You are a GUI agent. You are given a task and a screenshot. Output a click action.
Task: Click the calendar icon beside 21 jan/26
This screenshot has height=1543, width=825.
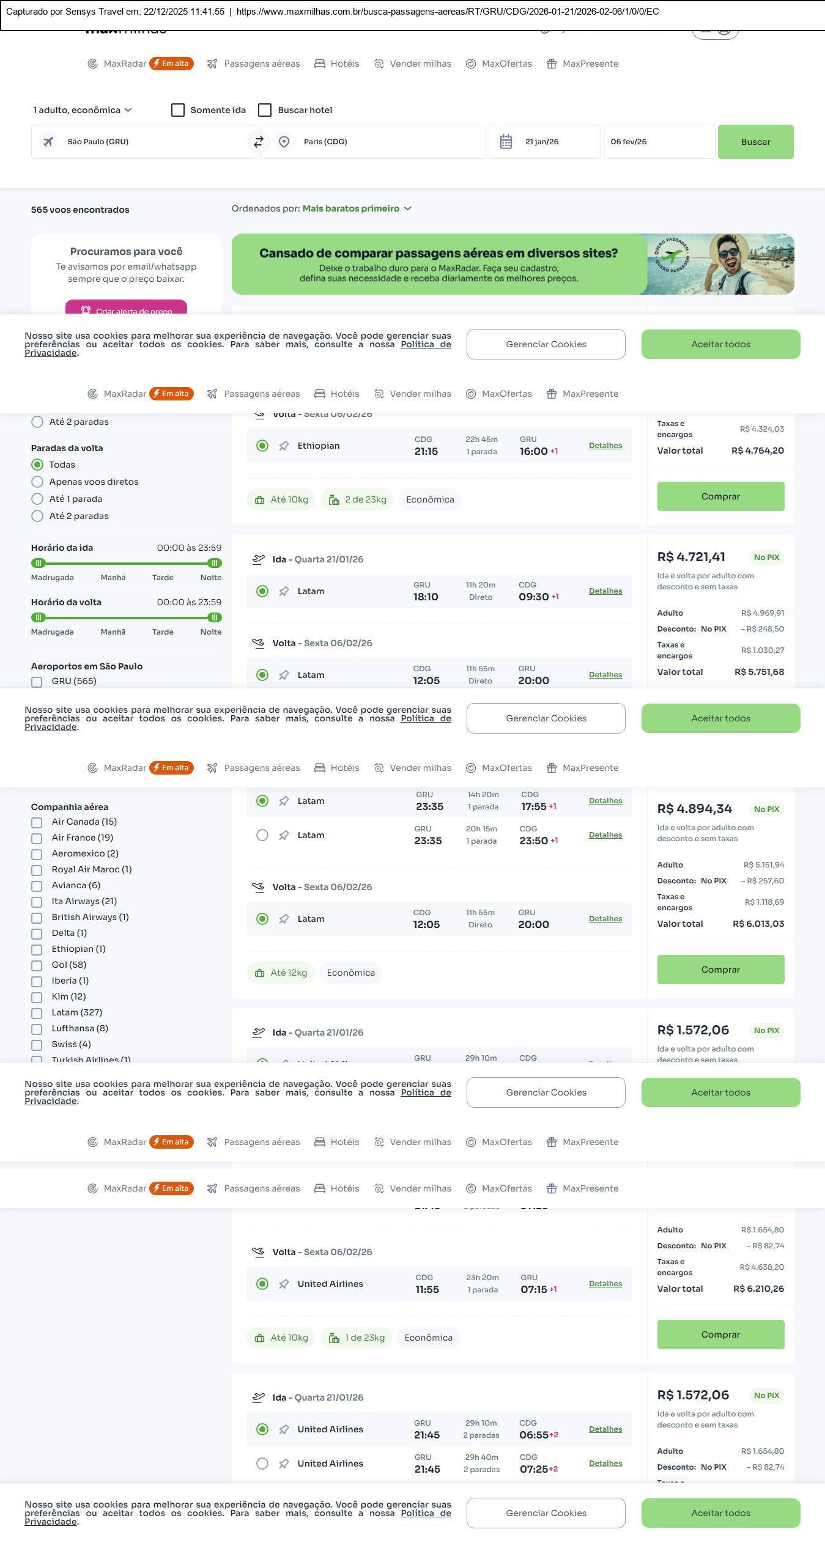pyautogui.click(x=506, y=142)
